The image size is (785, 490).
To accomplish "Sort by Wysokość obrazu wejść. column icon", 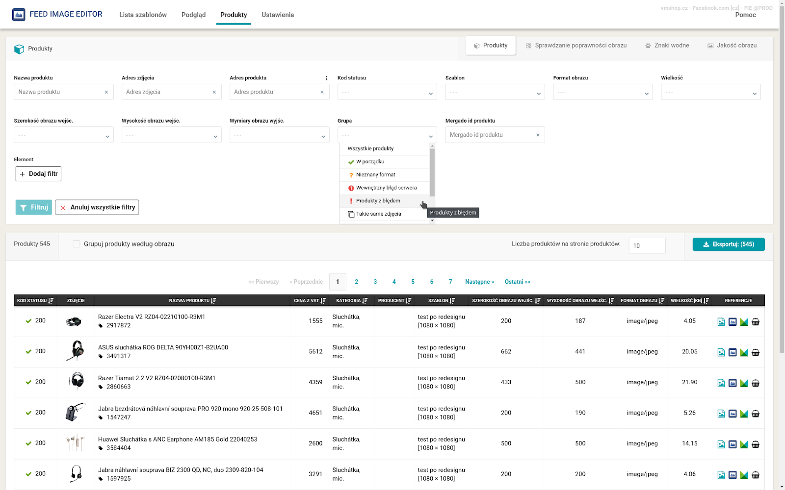I will click(611, 301).
